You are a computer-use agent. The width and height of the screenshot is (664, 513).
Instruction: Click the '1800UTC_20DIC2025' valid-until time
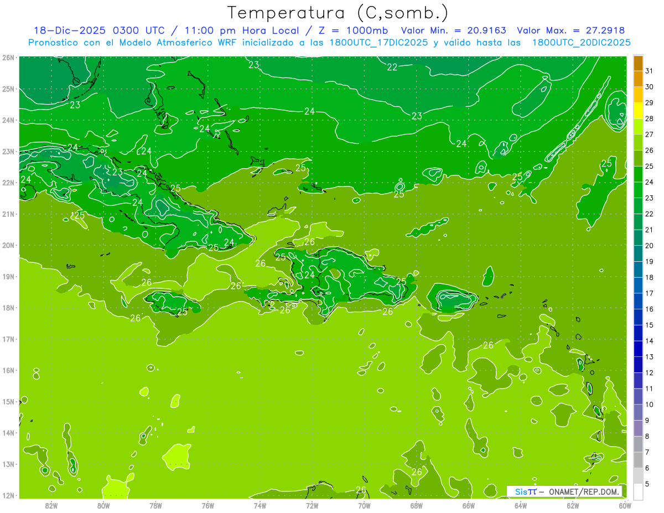click(x=581, y=43)
